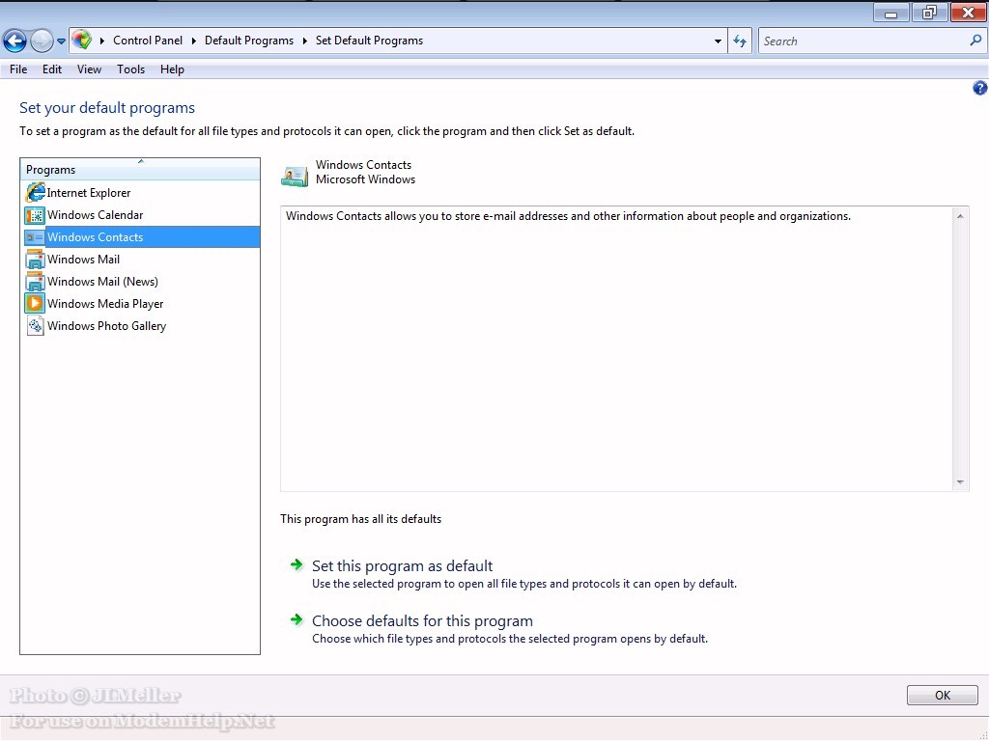Select Windows Photo Gallery in the list
This screenshot has width=989, height=741.
[x=140, y=326]
